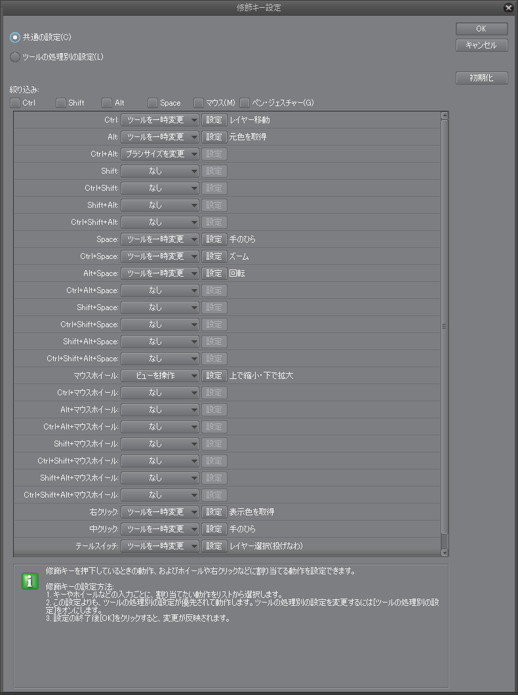Open the Shift action dropdown
The width and height of the screenshot is (518, 695).
(x=159, y=171)
